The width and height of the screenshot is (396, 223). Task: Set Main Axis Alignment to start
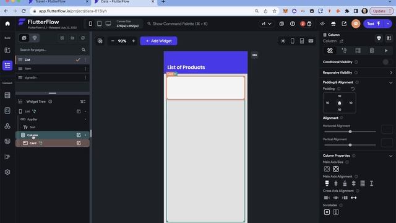(x=327, y=183)
